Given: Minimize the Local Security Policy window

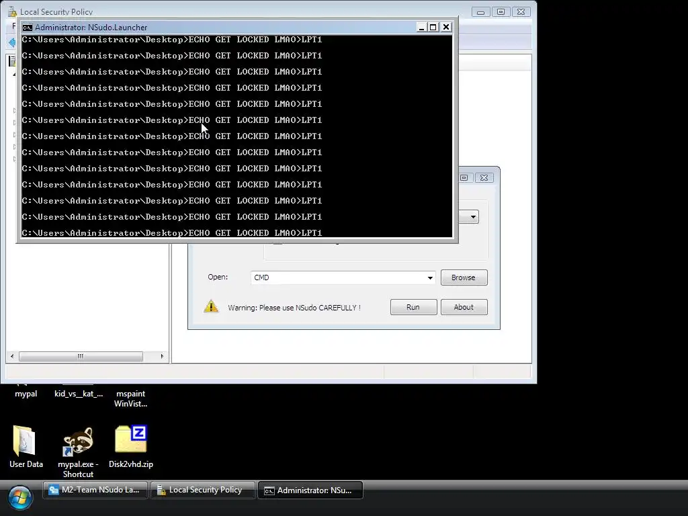Looking at the screenshot, I should tap(480, 12).
